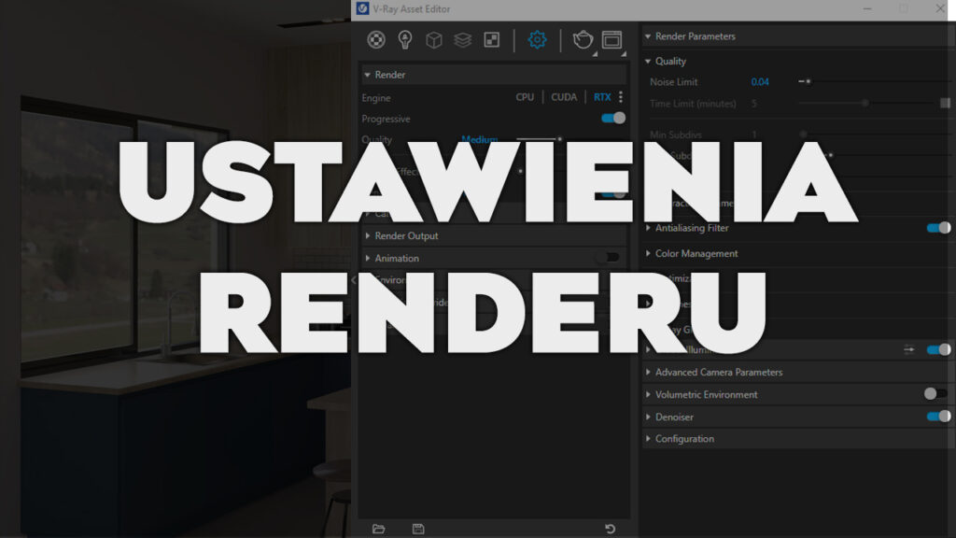Click the save disk icon at bottom

point(418,529)
